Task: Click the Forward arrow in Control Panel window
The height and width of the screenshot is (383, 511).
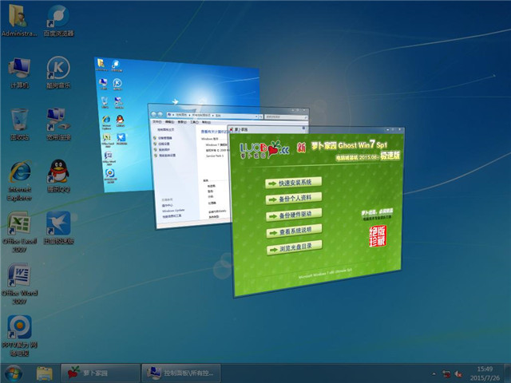Action: pos(160,115)
